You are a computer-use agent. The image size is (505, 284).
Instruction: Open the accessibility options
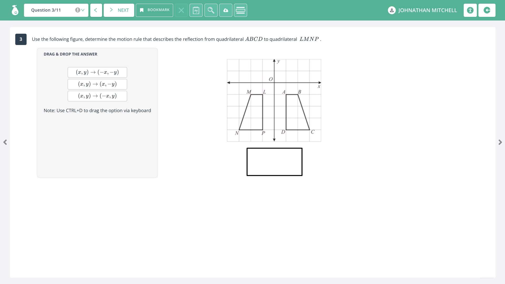coord(470,10)
